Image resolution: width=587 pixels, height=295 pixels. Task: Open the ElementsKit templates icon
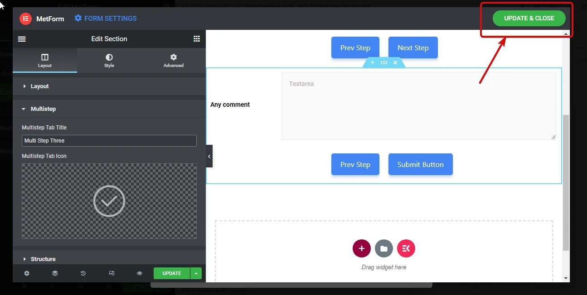click(x=406, y=248)
